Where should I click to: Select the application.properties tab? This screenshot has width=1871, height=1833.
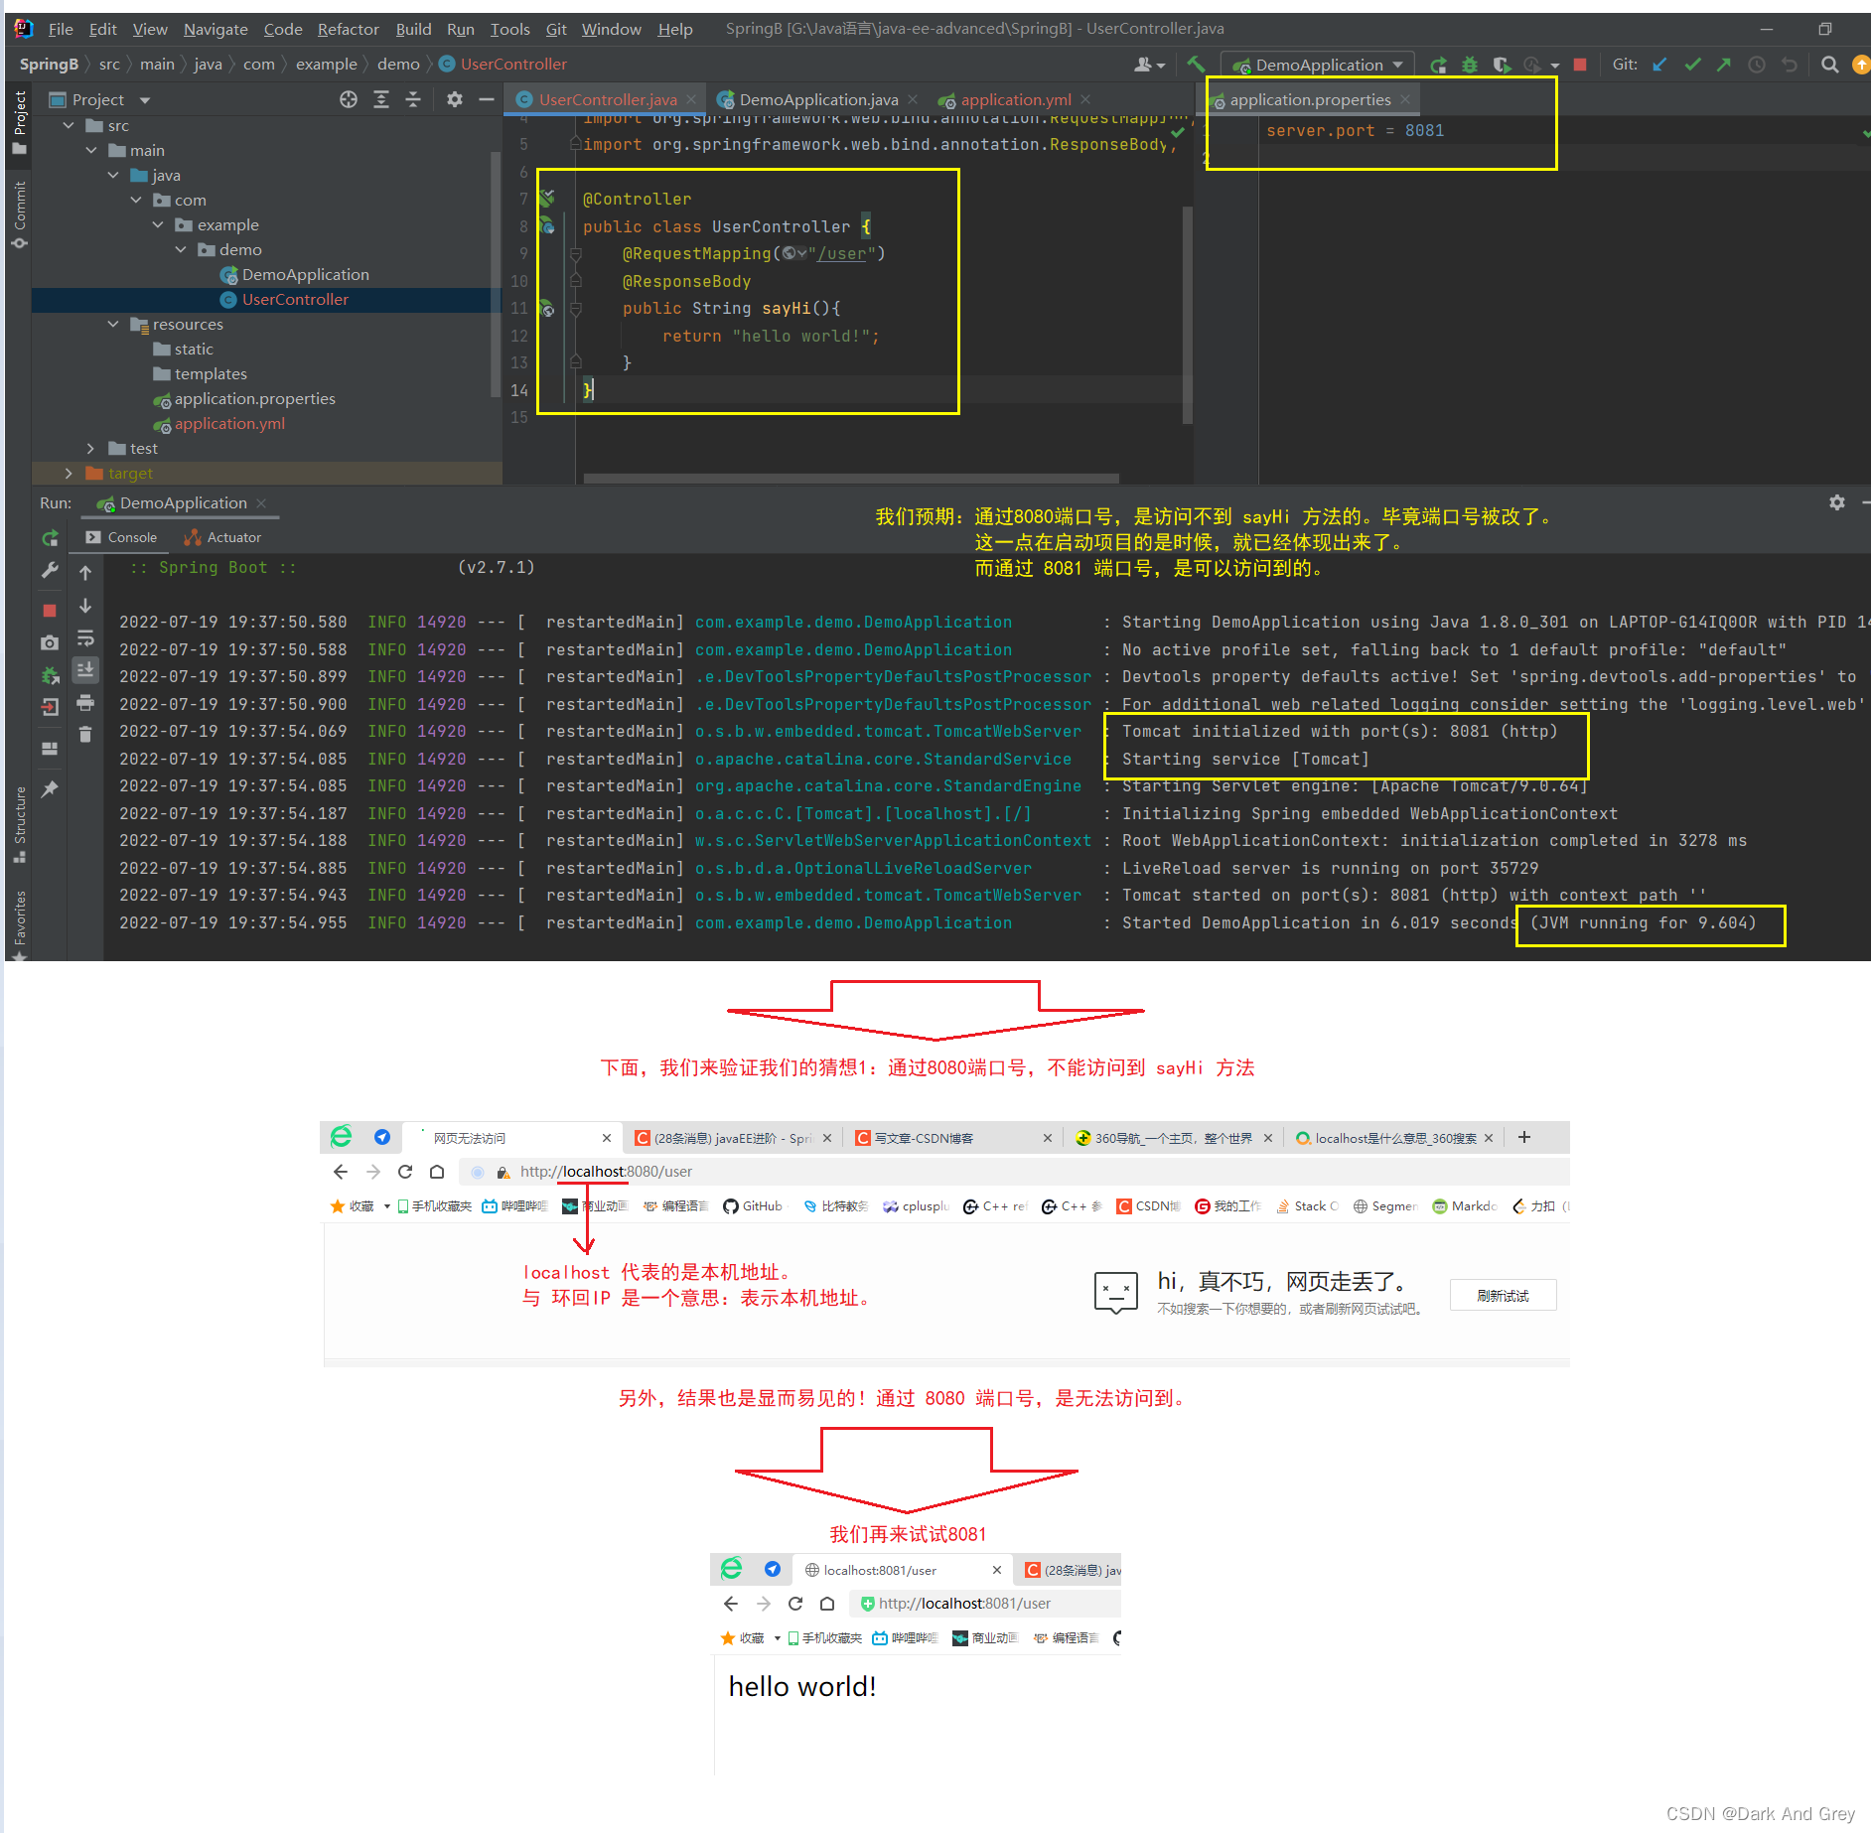[1310, 99]
